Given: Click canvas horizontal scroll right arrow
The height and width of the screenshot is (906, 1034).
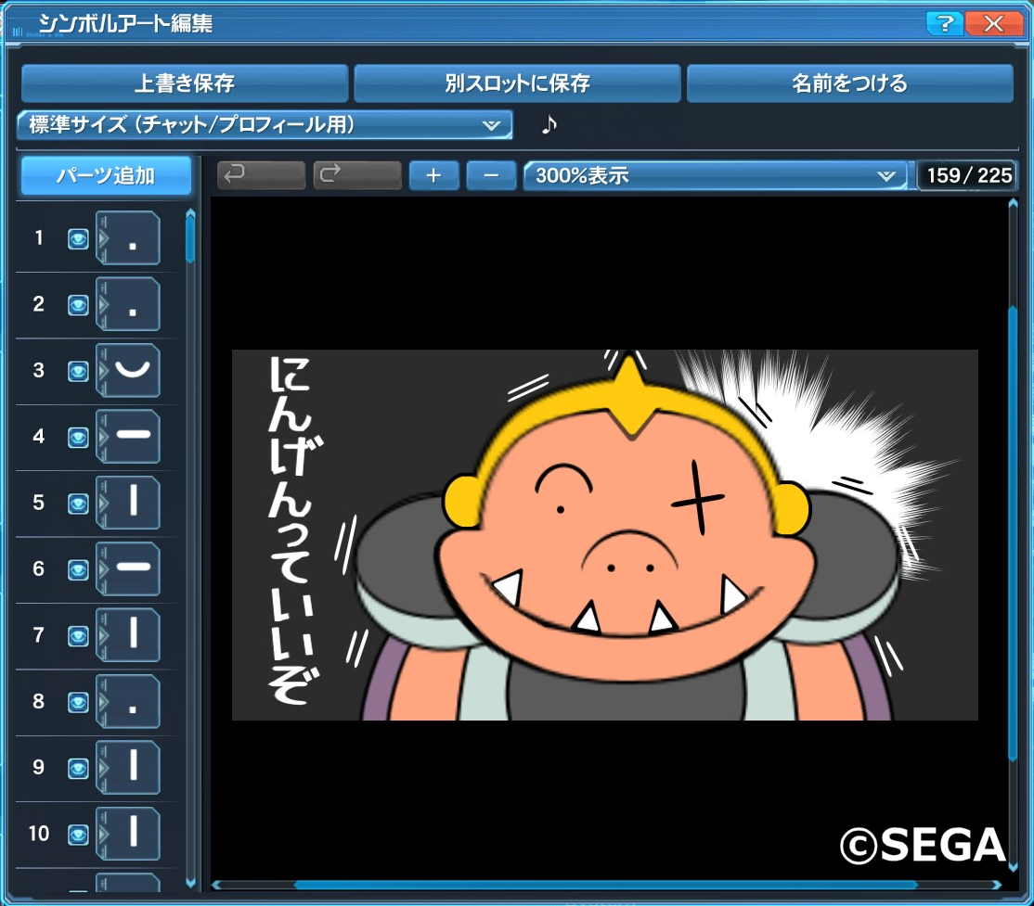Looking at the screenshot, I should click(997, 885).
